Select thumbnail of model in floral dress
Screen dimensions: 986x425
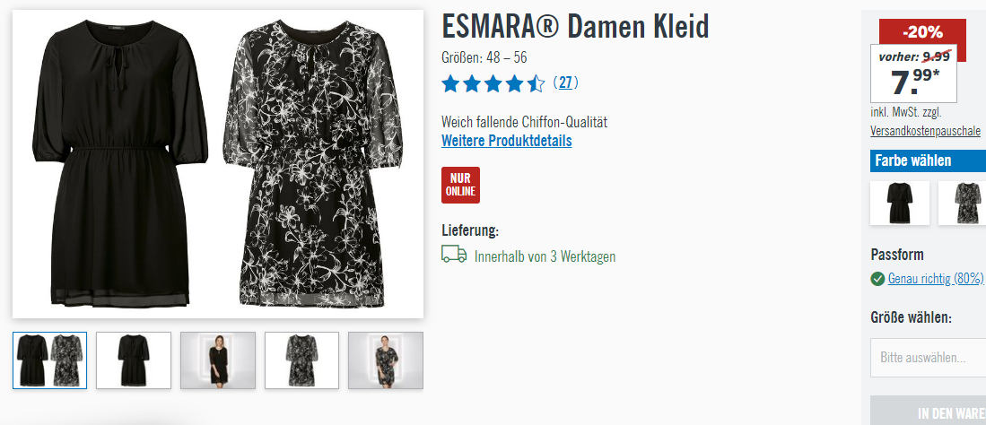point(386,360)
